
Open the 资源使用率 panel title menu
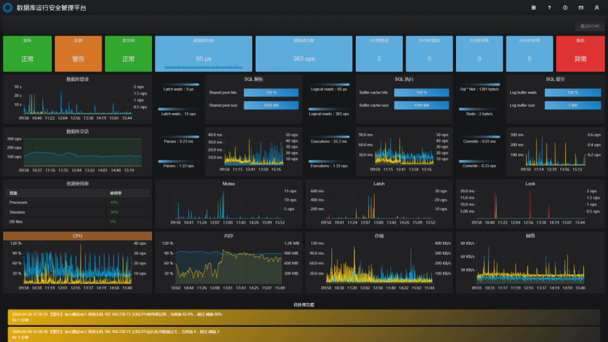[x=78, y=183]
